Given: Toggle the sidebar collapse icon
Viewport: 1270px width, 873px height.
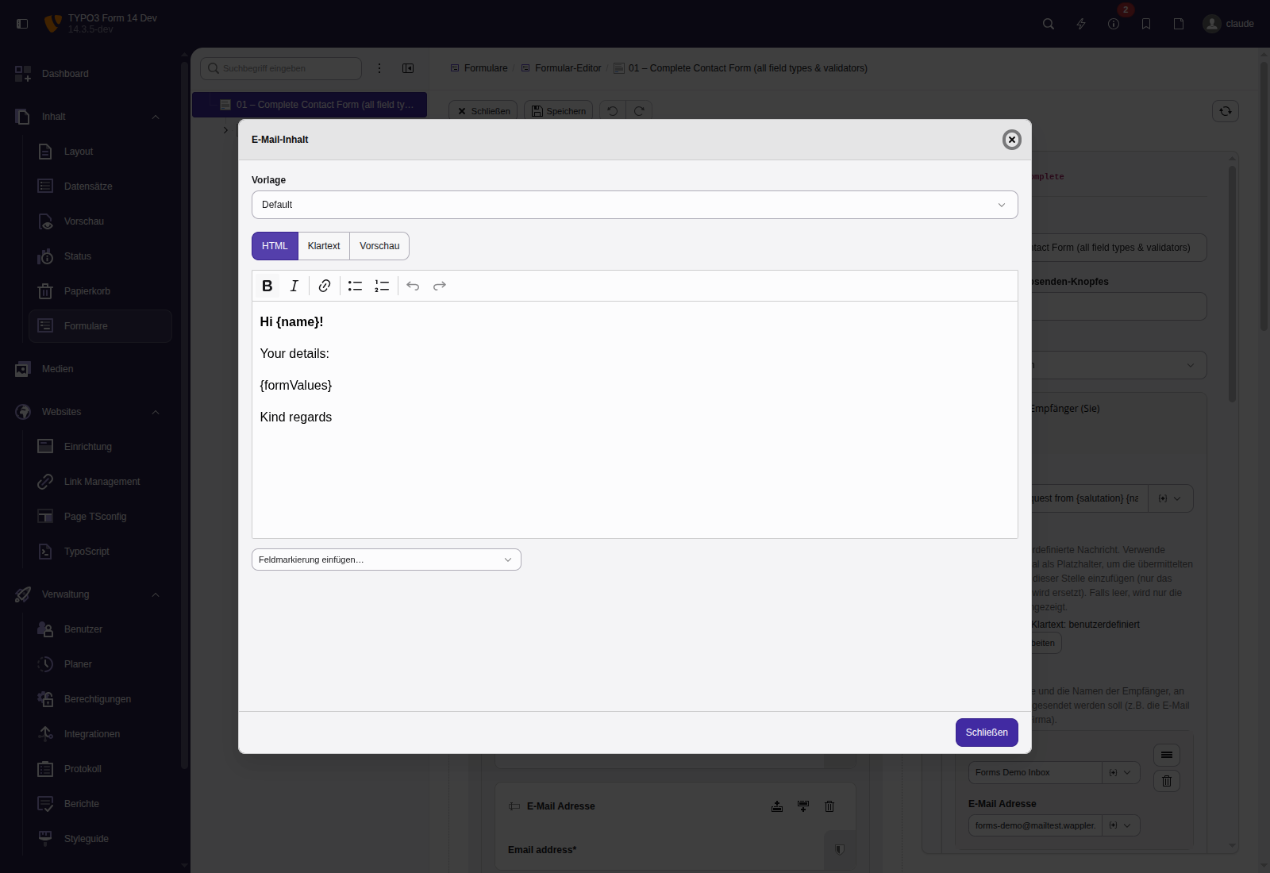Looking at the screenshot, I should (x=22, y=24).
